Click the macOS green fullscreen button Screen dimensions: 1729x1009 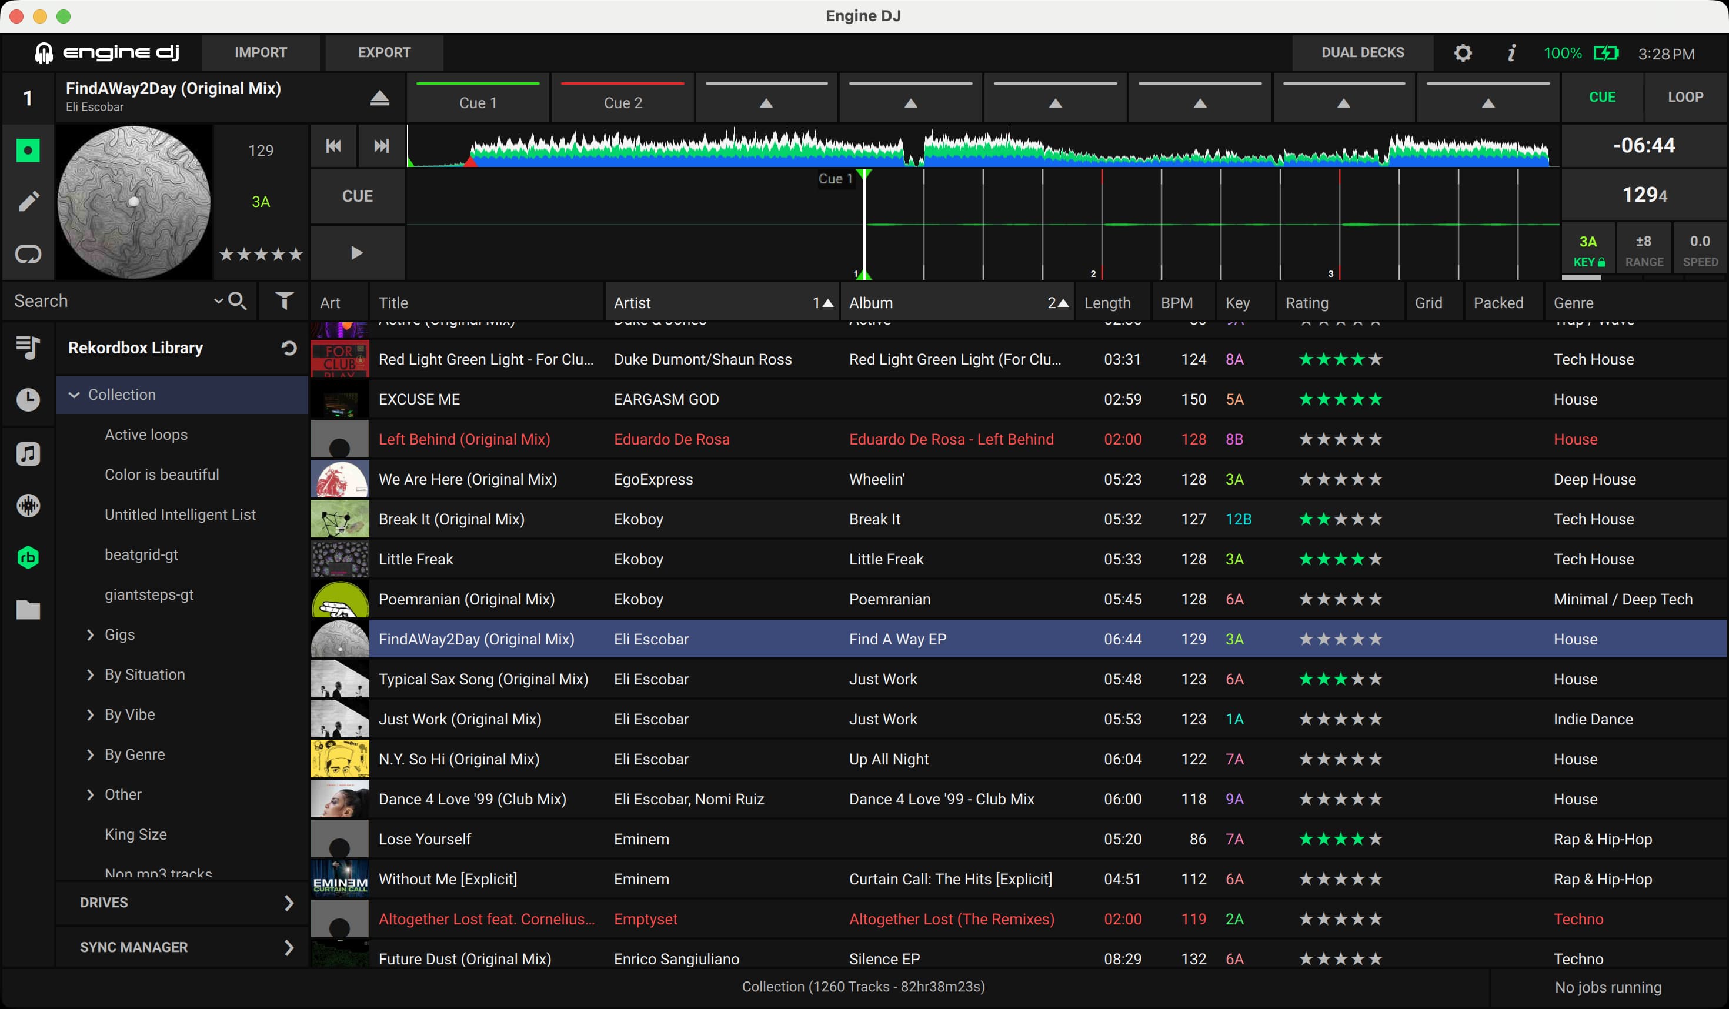coord(63,16)
